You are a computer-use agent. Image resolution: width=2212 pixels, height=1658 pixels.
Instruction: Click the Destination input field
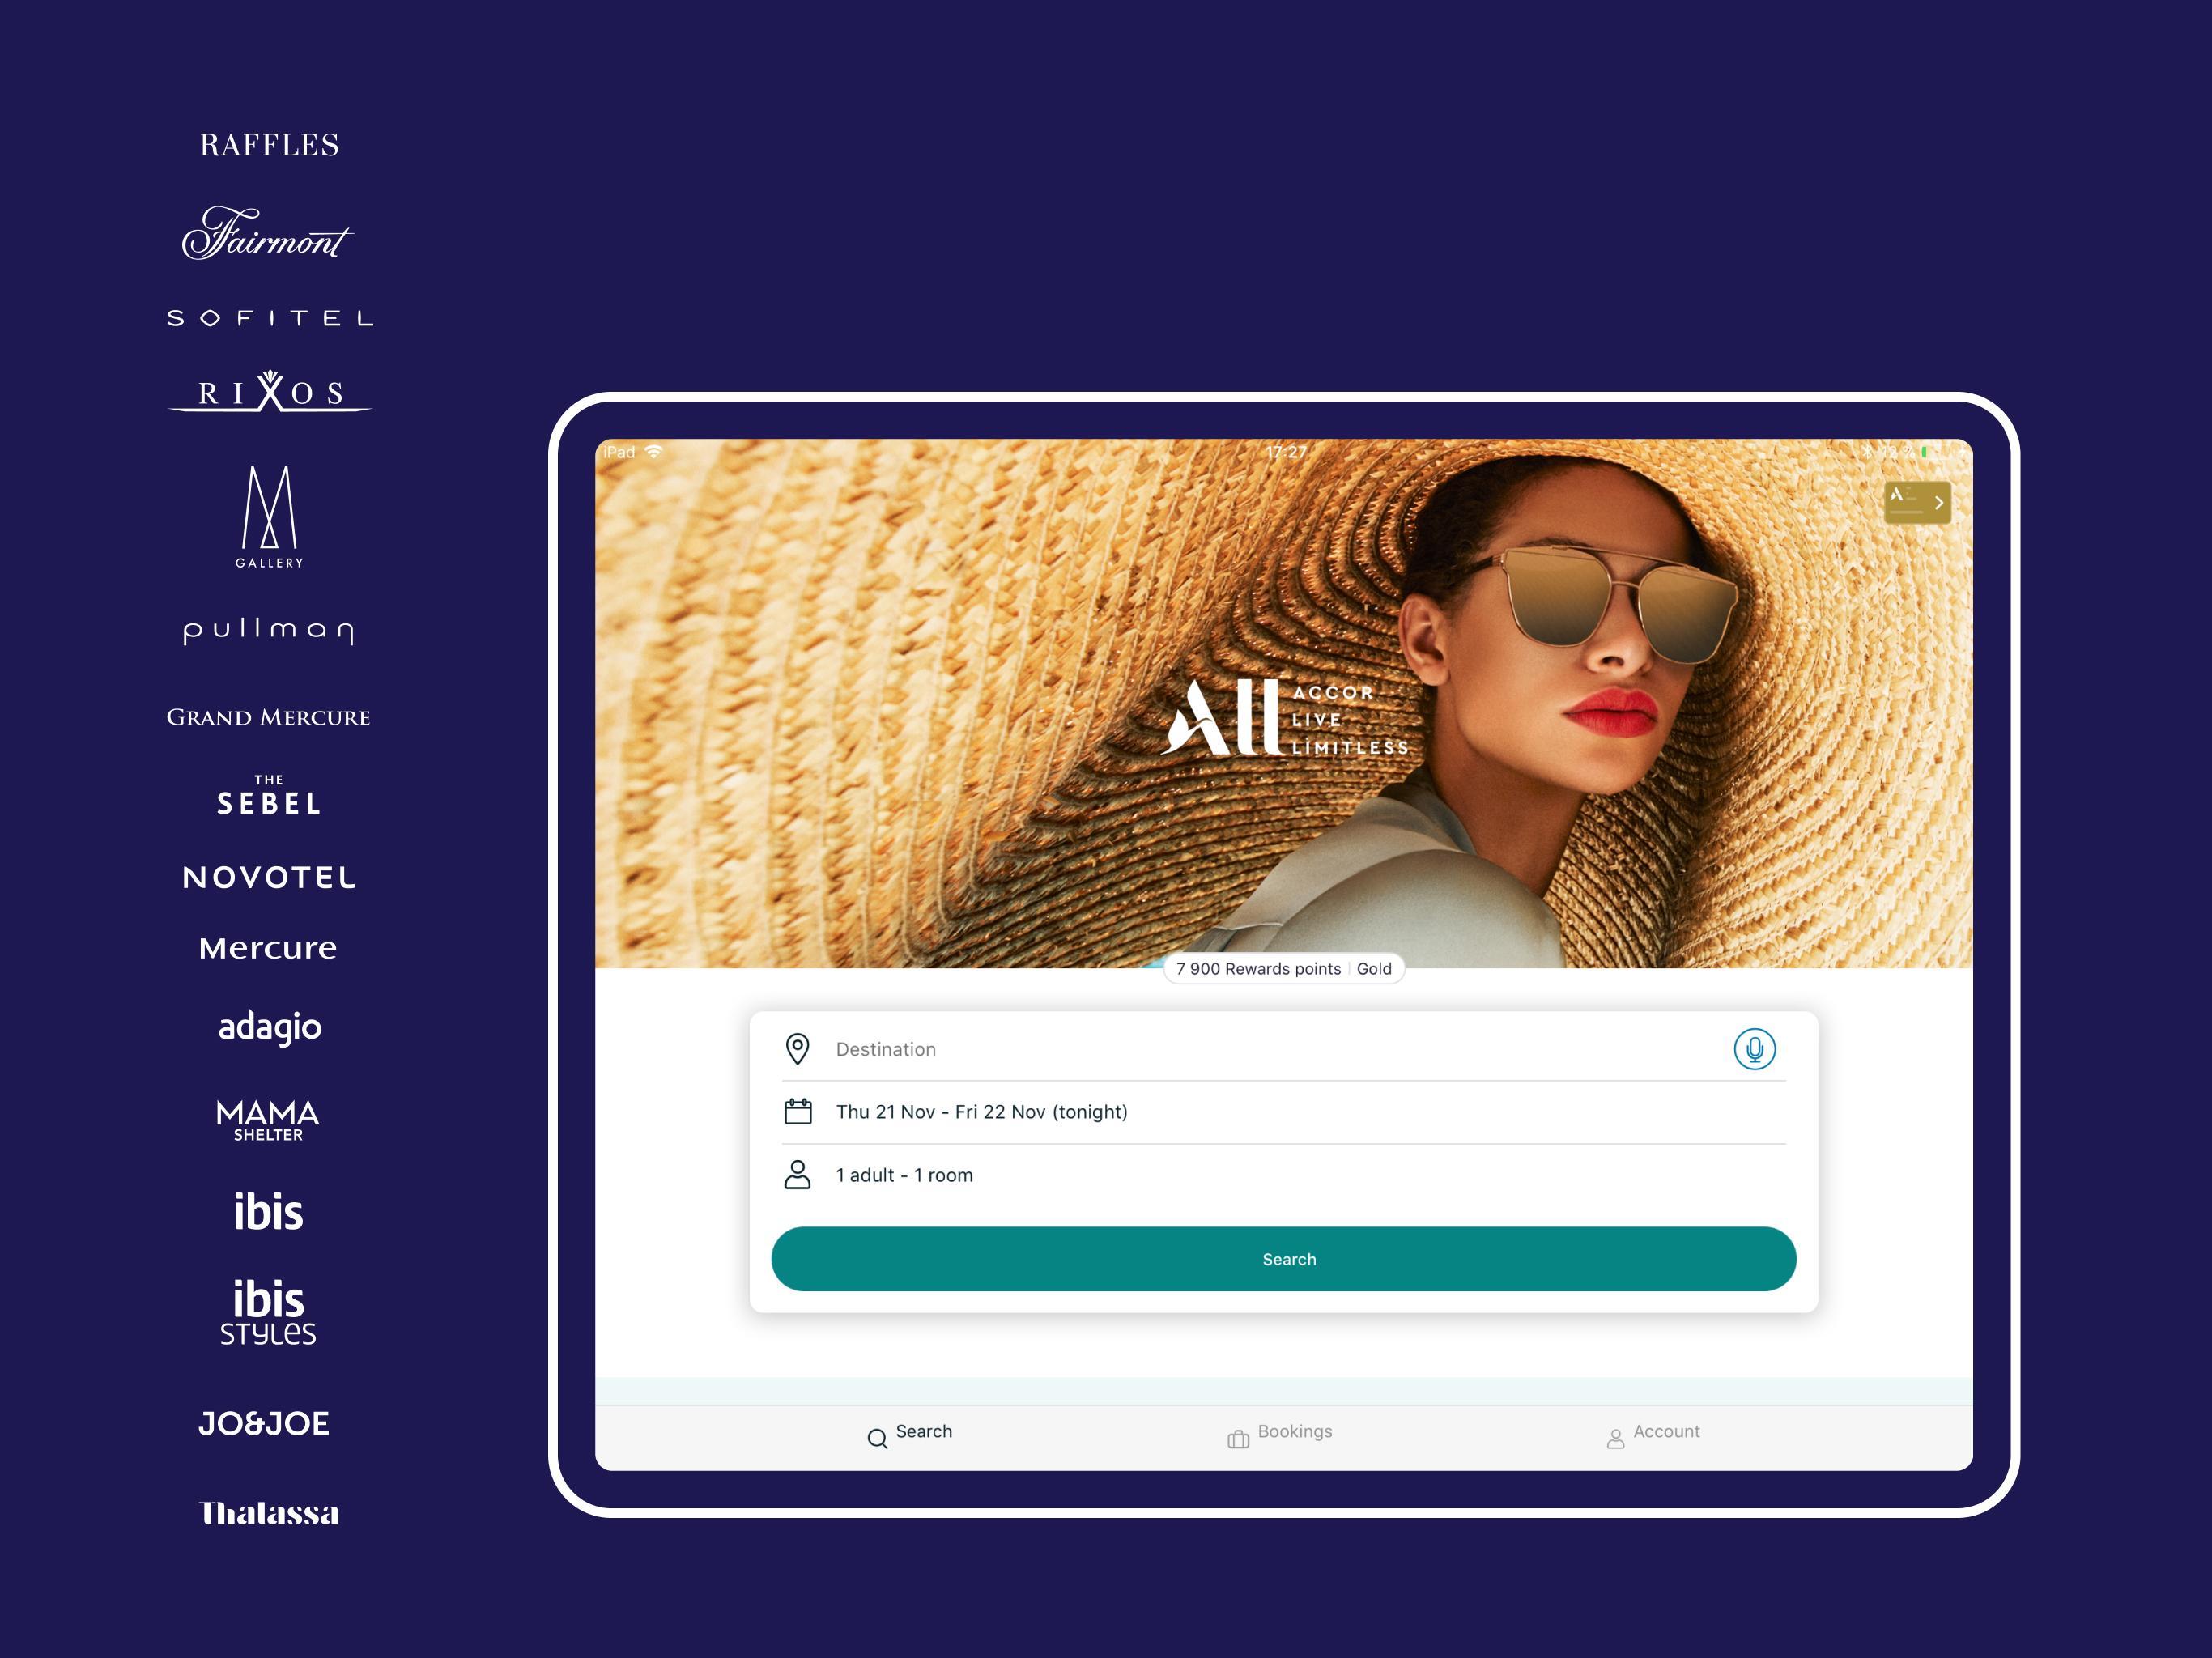click(x=1283, y=1049)
